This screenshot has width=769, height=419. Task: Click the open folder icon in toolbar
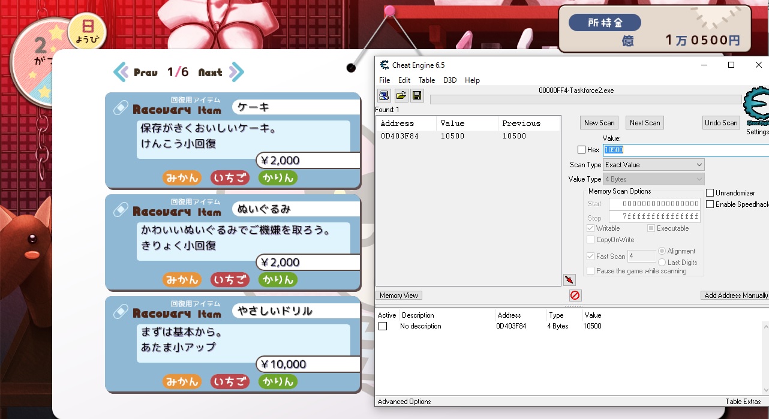pyautogui.click(x=401, y=95)
